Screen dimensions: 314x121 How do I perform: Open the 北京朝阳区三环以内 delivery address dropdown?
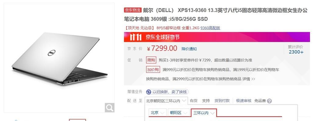(166, 101)
